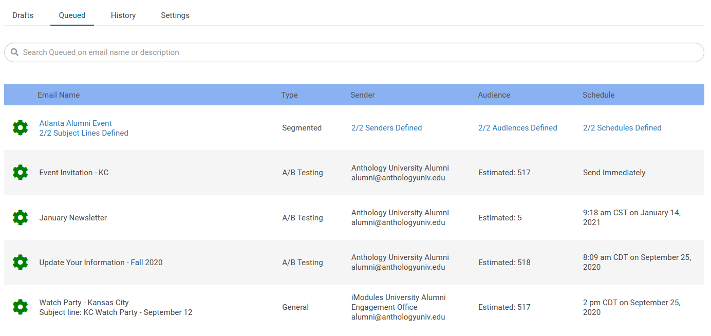Focus the Search Queued input field
The width and height of the screenshot is (711, 336).
pos(360,52)
